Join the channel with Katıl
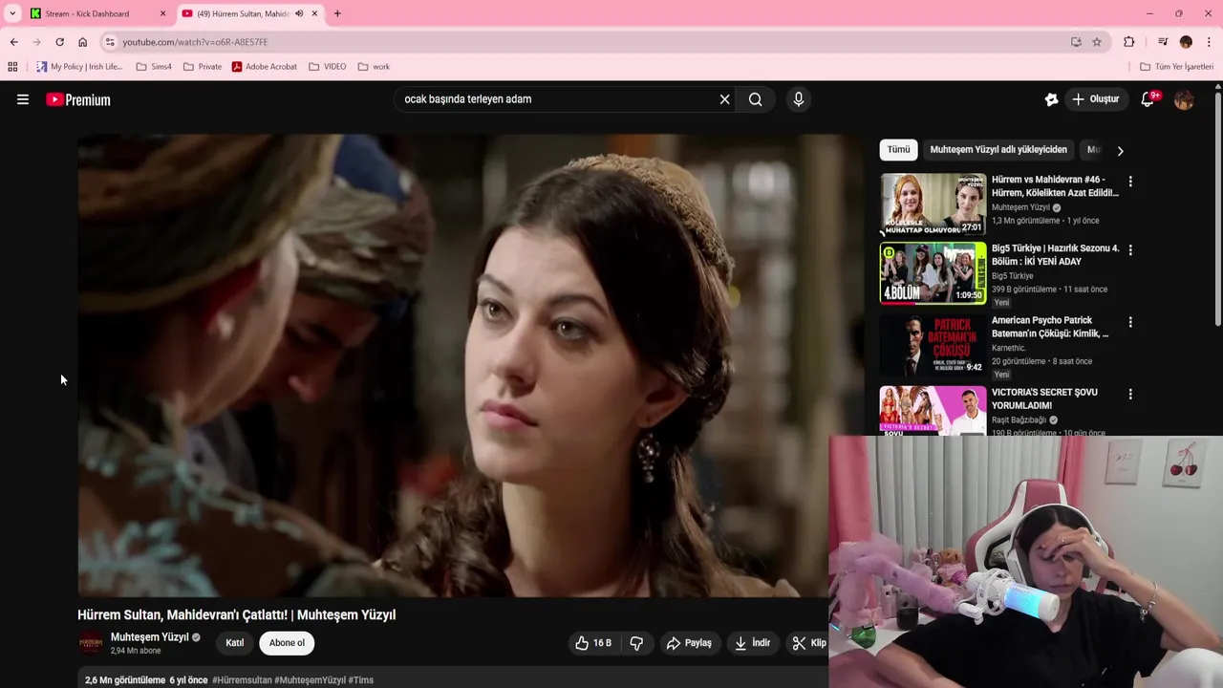This screenshot has width=1223, height=688. click(x=235, y=643)
